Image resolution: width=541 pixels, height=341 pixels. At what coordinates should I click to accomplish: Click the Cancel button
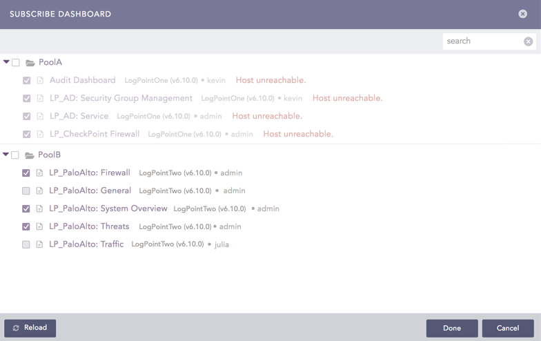click(508, 329)
